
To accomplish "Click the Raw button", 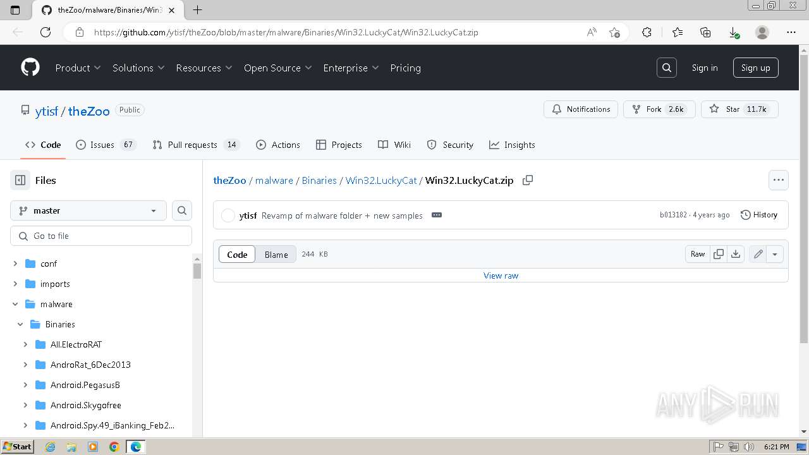I will coord(698,254).
